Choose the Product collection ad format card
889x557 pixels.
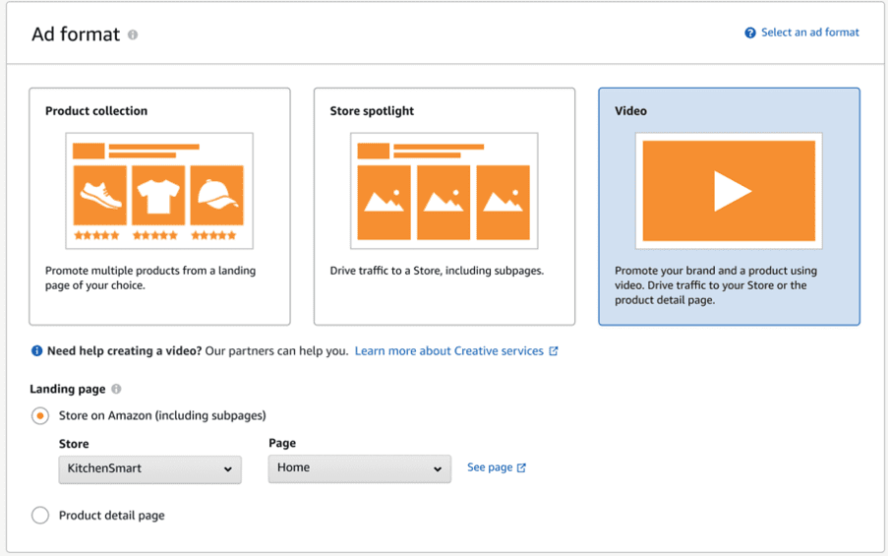coord(159,207)
